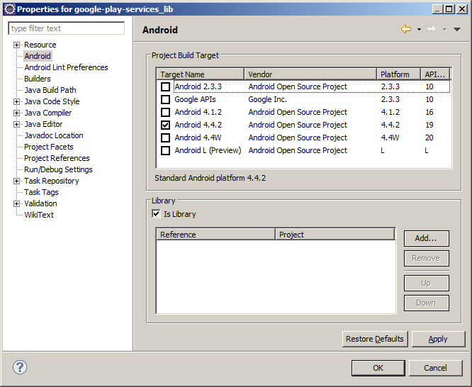Open Java Build Path page
The height and width of the screenshot is (387, 472).
[x=50, y=90]
